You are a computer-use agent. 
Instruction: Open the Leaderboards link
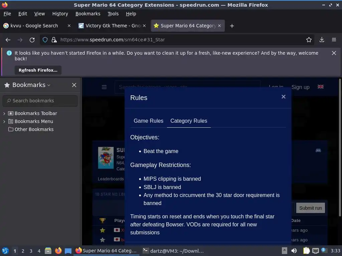(111, 179)
